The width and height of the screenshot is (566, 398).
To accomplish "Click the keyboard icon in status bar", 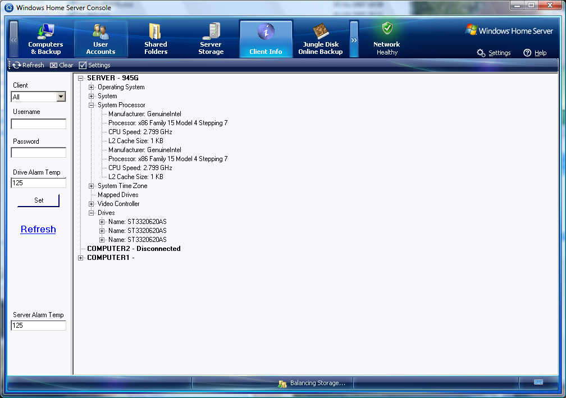I will (538, 382).
